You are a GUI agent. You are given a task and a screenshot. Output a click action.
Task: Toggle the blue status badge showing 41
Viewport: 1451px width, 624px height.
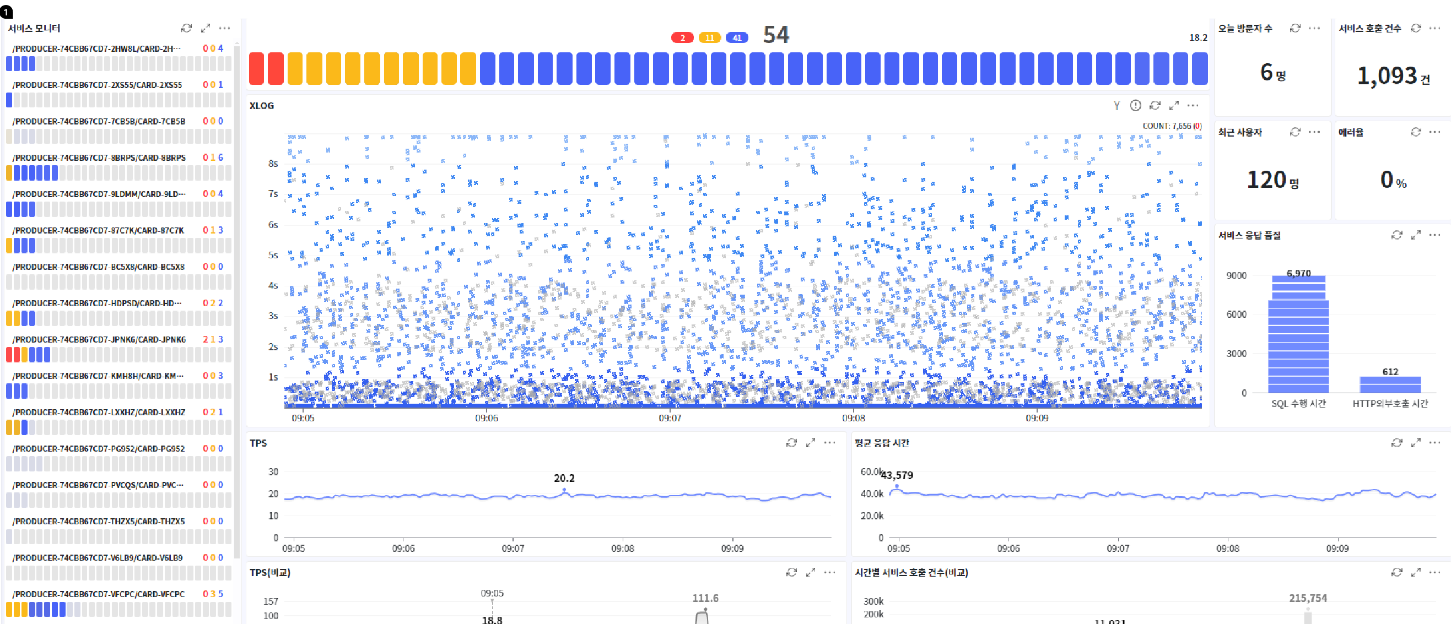(x=737, y=38)
